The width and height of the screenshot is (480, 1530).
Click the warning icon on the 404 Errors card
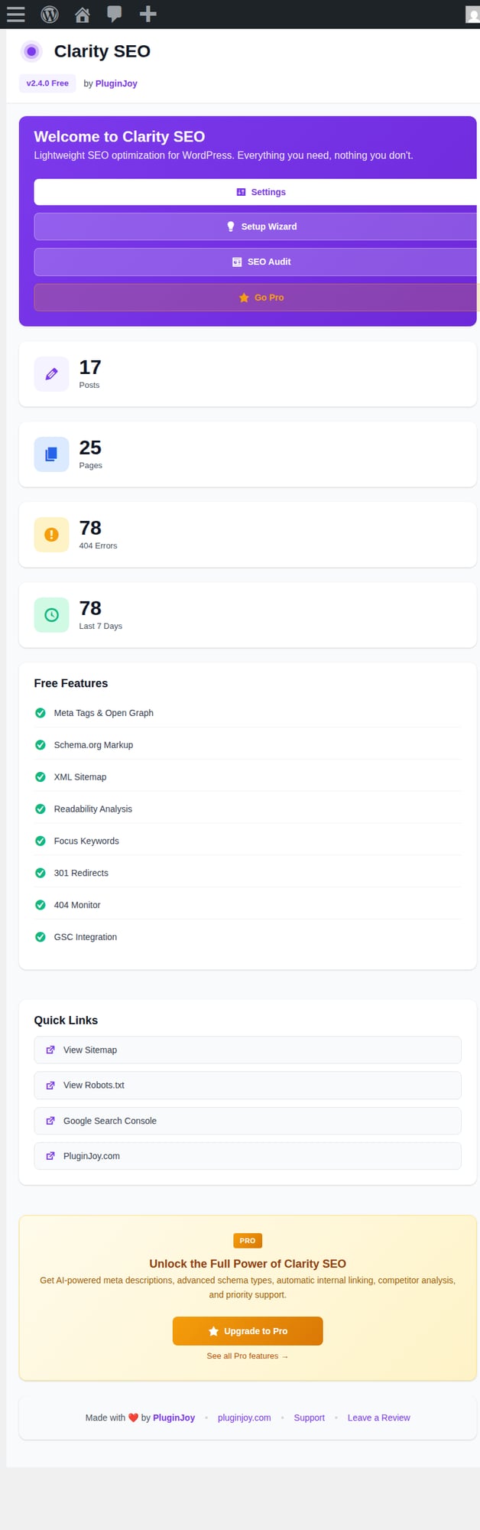click(50, 534)
